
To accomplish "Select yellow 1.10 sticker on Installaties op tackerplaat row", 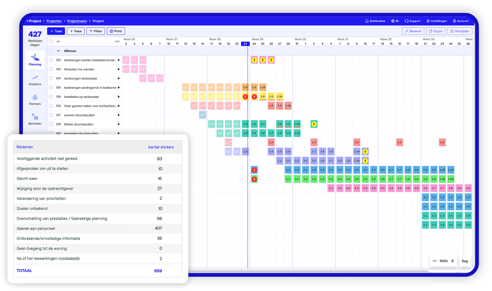I will click(279, 96).
